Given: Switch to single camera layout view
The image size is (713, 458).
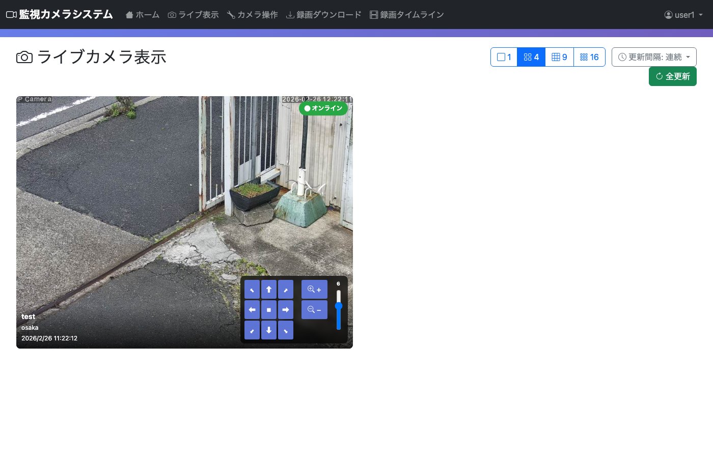Looking at the screenshot, I should 504,57.
